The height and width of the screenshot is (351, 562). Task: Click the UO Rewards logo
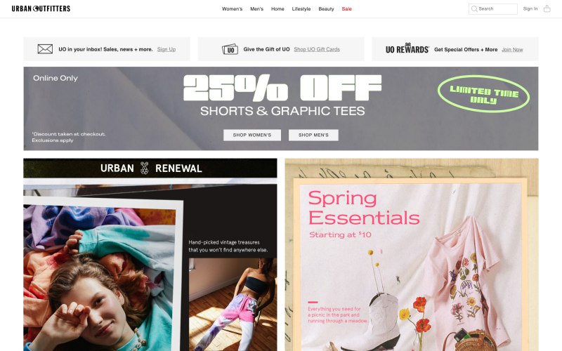click(x=407, y=49)
